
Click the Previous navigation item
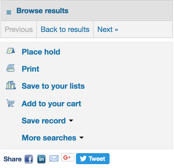point(19,29)
